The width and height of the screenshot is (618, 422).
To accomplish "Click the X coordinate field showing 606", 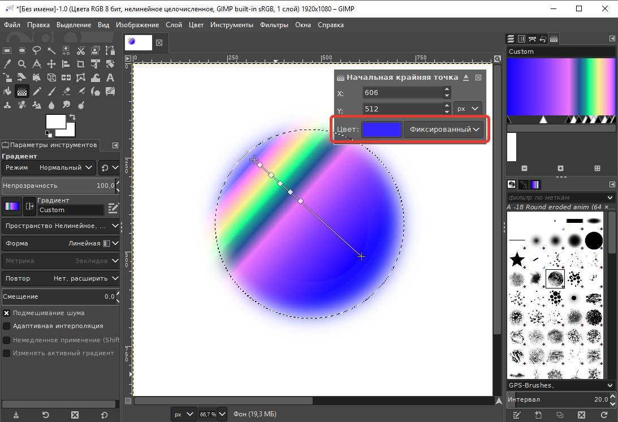I will coord(403,92).
